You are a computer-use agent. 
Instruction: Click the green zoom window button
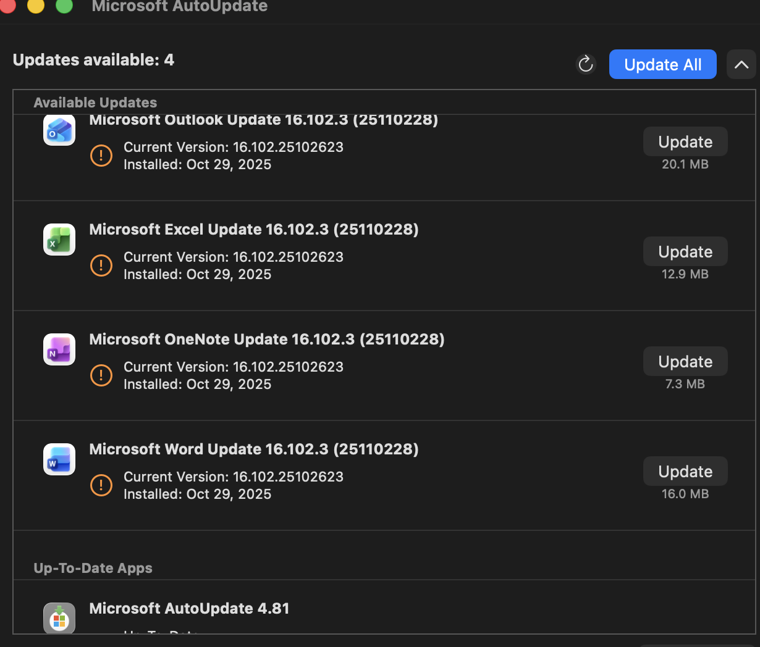pyautogui.click(x=64, y=5)
